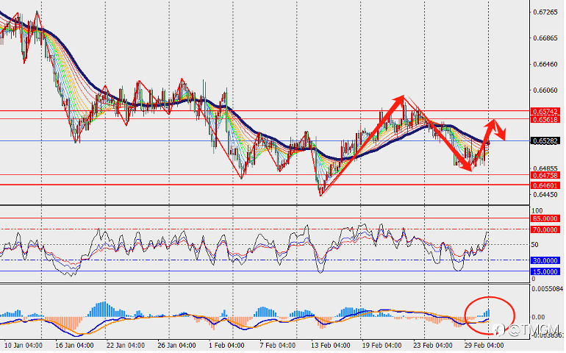Click the 10 Jan 04:00 date label
Image resolution: width=566 pixels, height=353 pixels.
(x=23, y=346)
